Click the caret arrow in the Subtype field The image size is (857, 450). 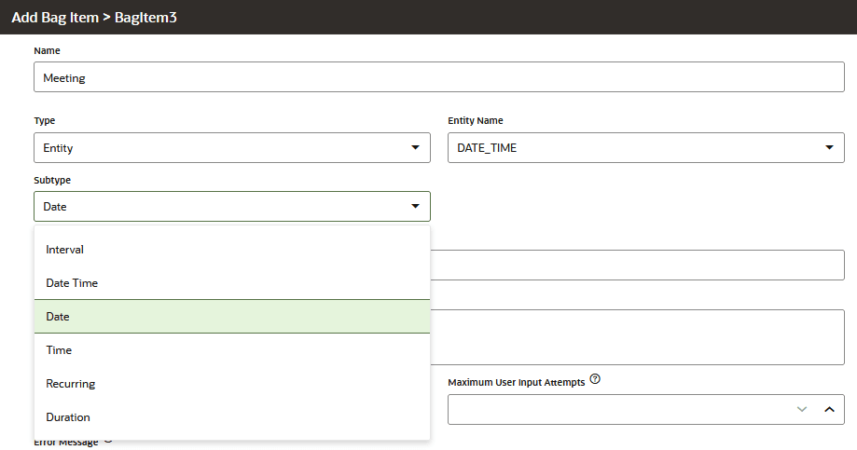pos(415,206)
